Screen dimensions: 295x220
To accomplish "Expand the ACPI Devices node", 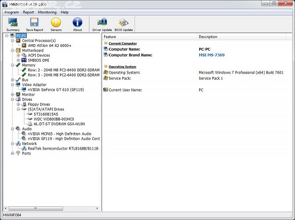I will point(18,55).
